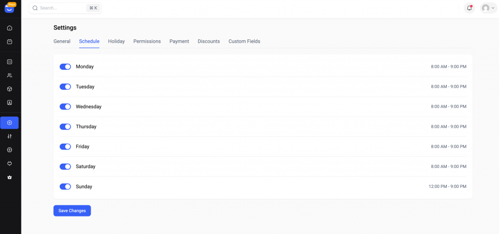Select the highlighted Settings icon in sidebar
Image resolution: width=499 pixels, height=234 pixels.
(10, 123)
